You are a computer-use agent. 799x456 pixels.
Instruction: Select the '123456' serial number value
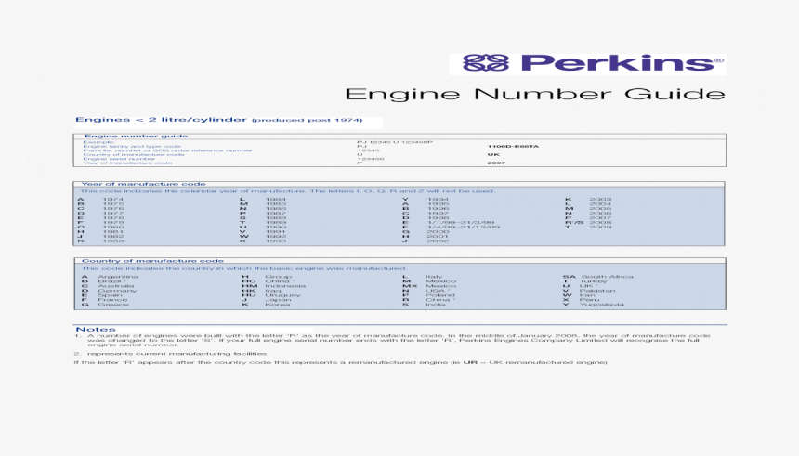(x=371, y=159)
